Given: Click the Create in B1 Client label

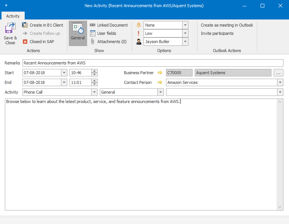Looking at the screenshot, I should (46, 25).
